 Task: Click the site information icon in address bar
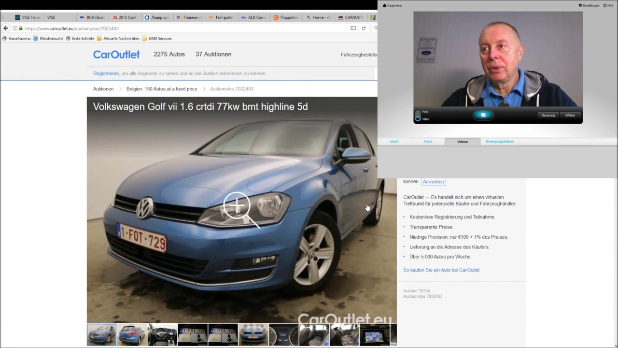pos(15,29)
